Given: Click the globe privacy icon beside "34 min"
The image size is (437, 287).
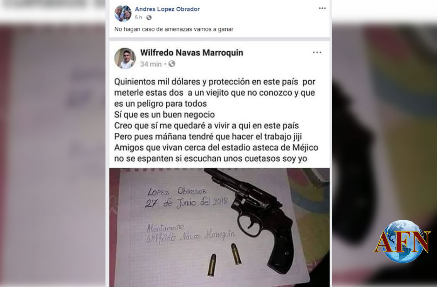Looking at the screenshot, I should (x=172, y=64).
